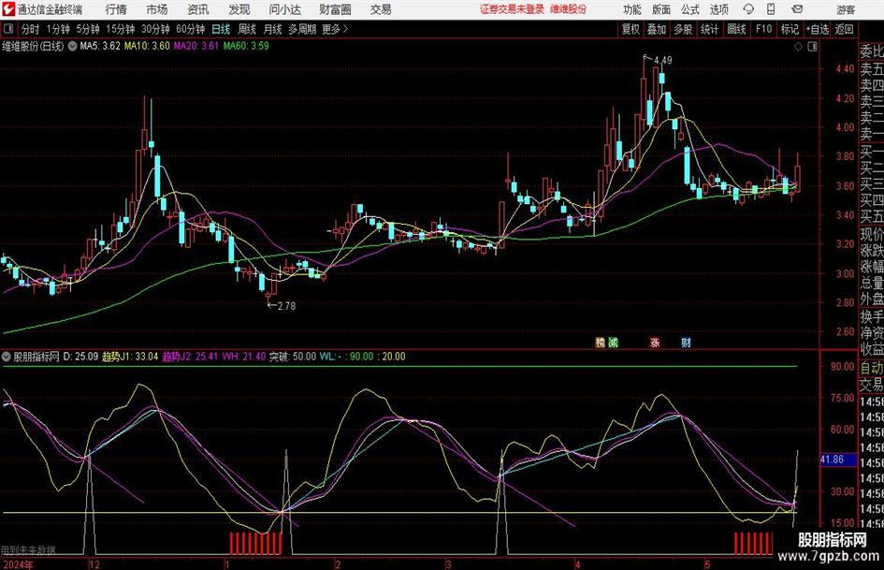Open the 发现 menu
This screenshot has width=884, height=570.
[239, 9]
